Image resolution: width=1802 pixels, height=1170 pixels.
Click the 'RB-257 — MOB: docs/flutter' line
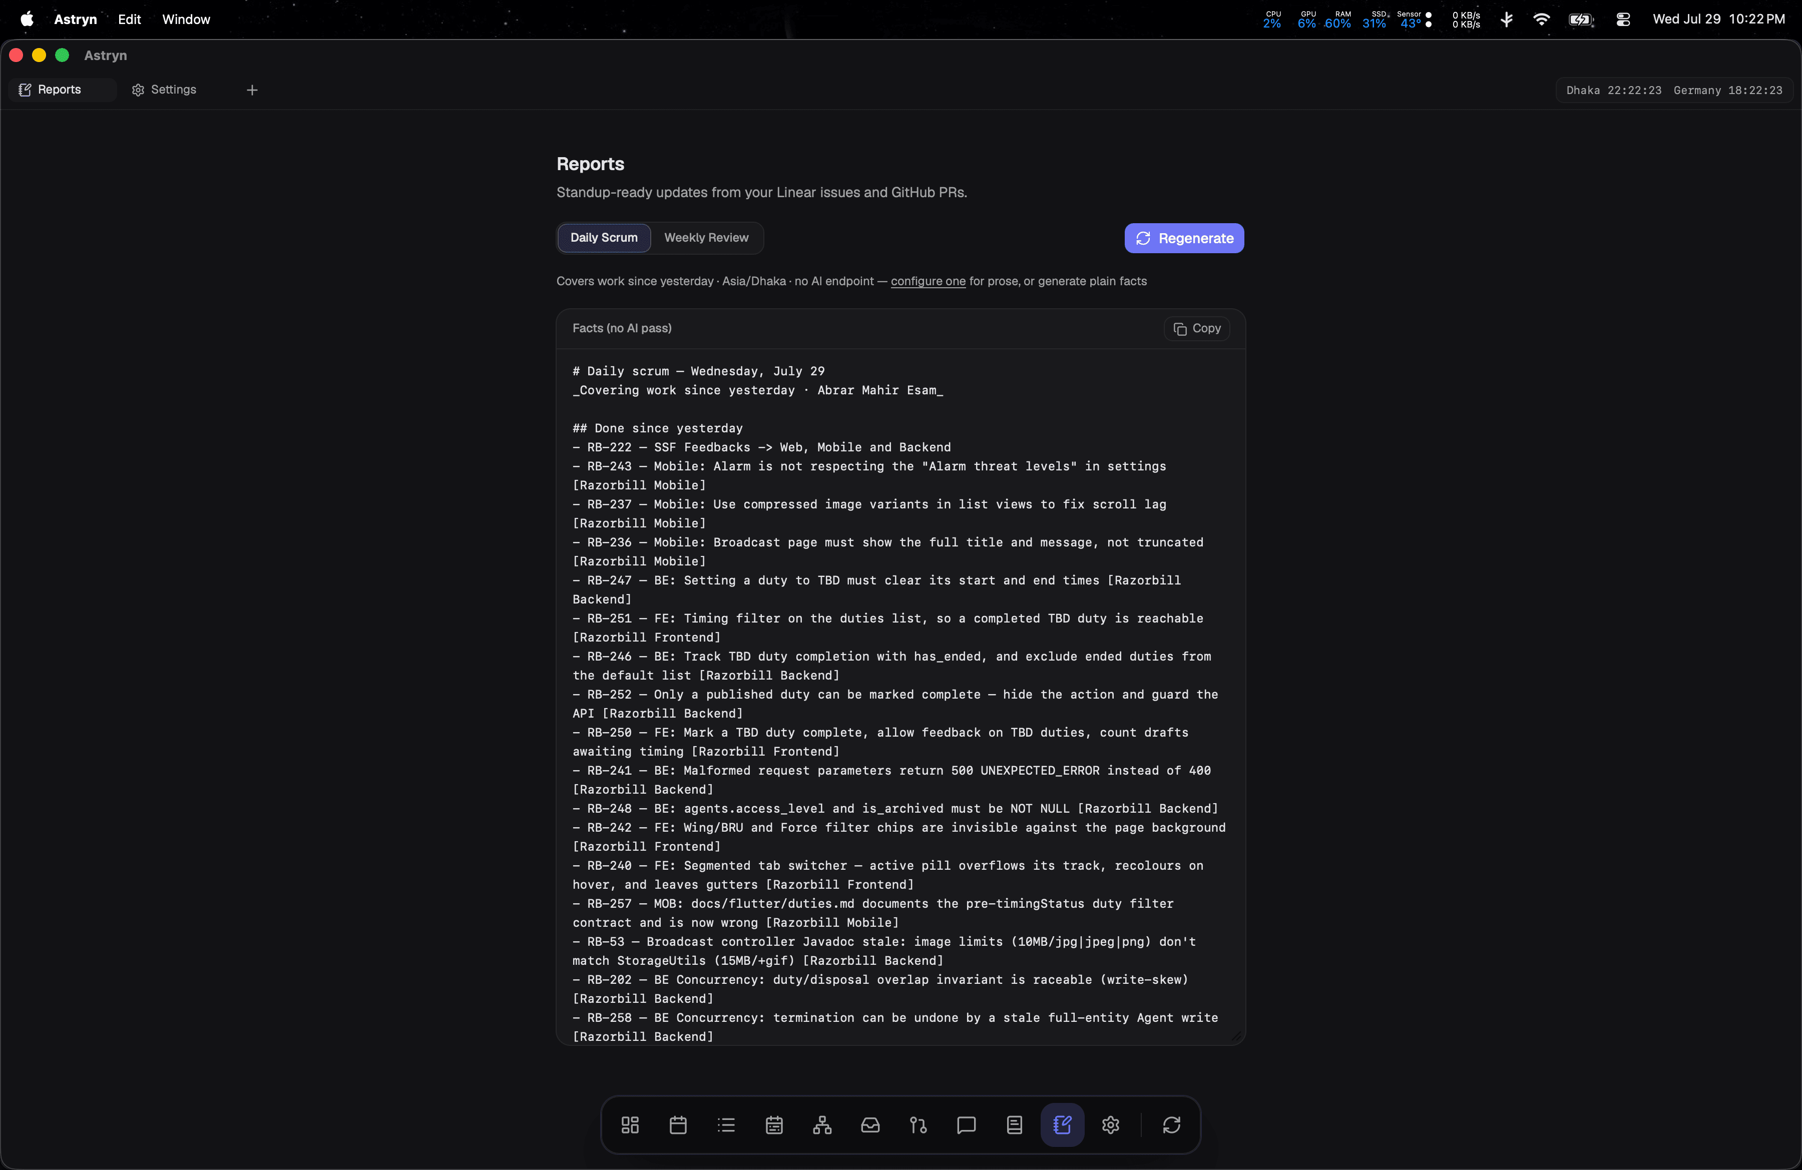(873, 913)
